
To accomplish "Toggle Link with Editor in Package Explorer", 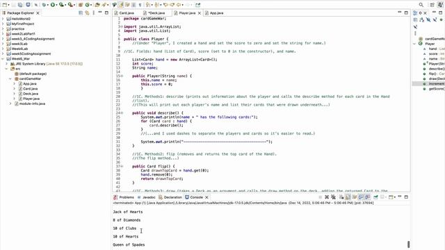I will tap(87, 12).
